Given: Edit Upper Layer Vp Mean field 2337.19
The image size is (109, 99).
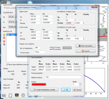Looking at the screenshot, I should [x=35, y=16].
